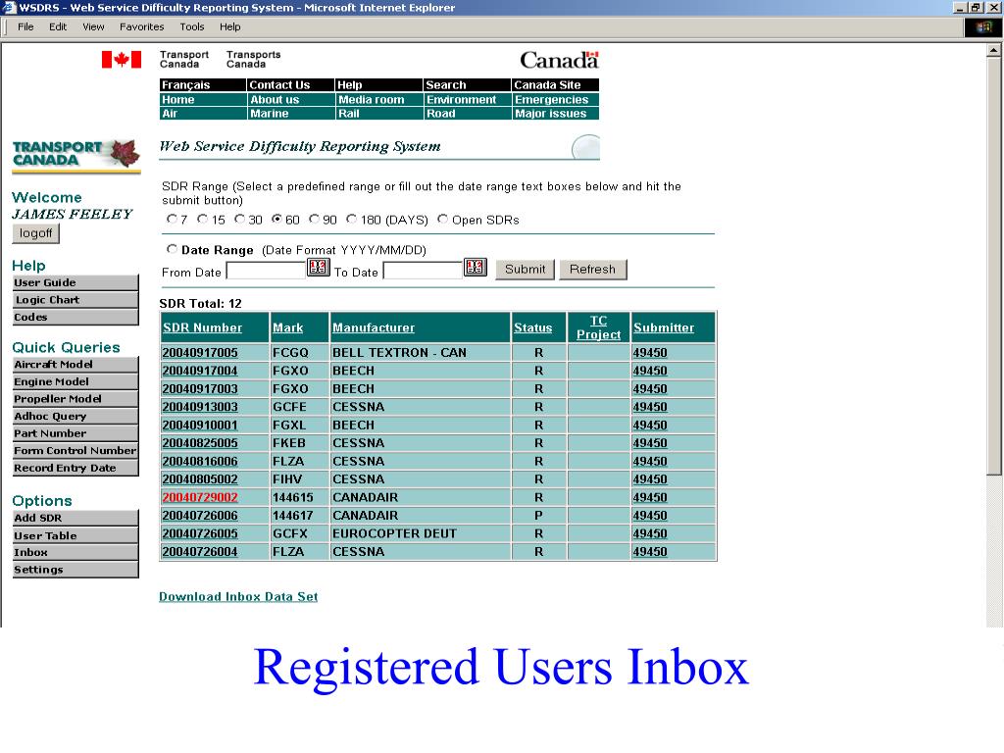Click inside the From Date text field
This screenshot has width=1004, height=753.
[266, 271]
